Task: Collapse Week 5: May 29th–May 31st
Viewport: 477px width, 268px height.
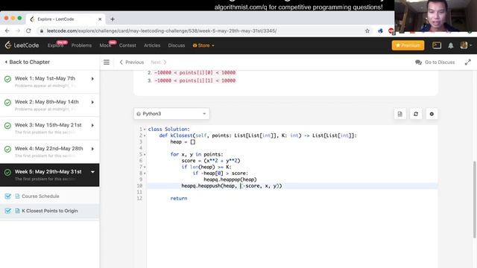Action: (x=92, y=172)
